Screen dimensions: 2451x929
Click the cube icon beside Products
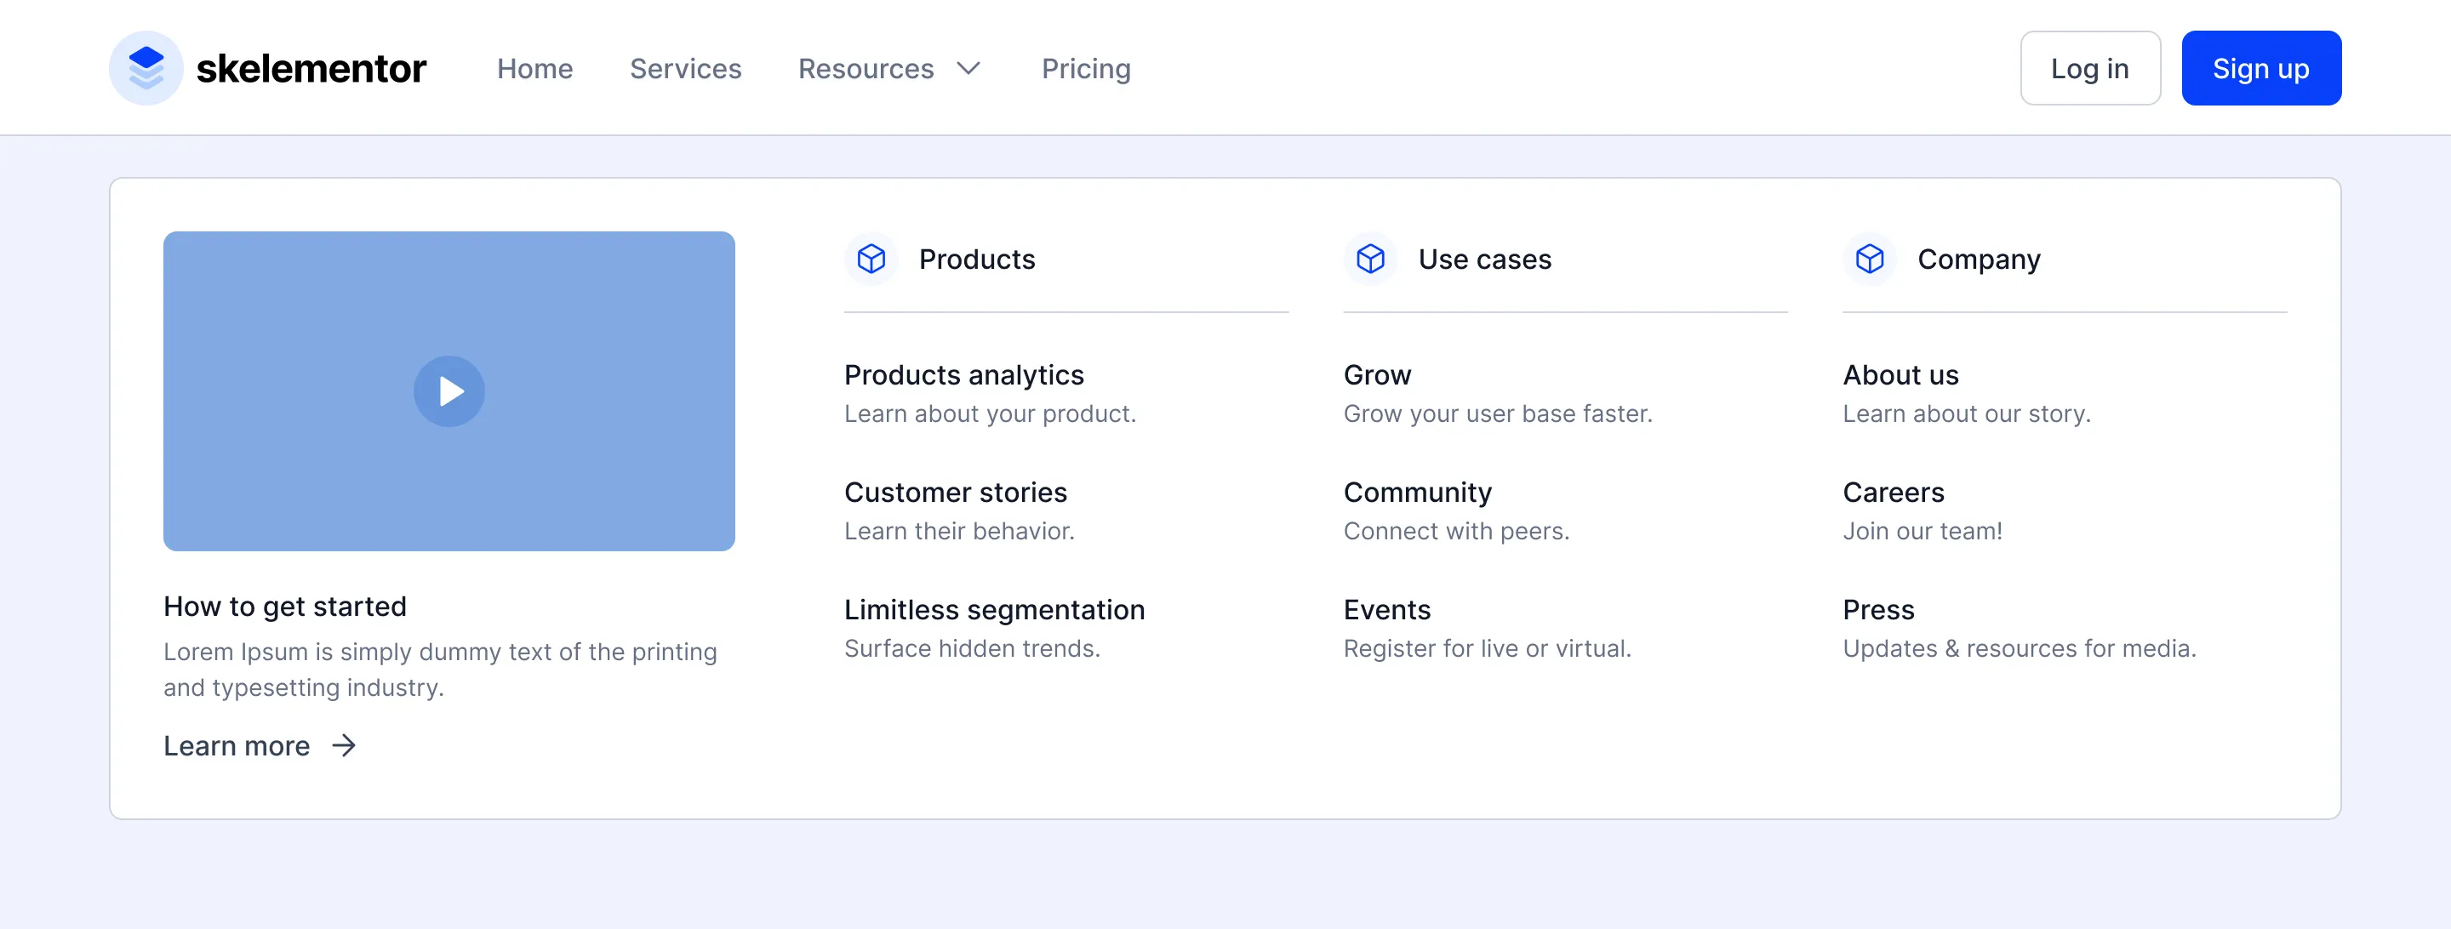[x=871, y=259]
